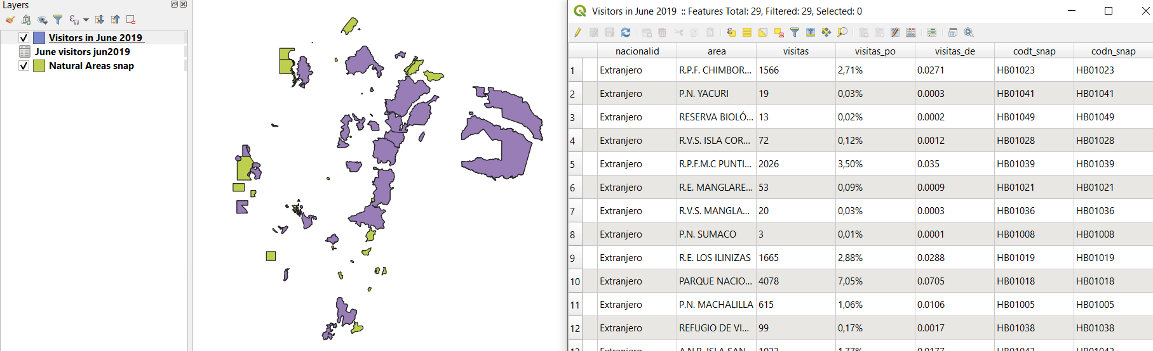Click the delete selected features trash icon
This screenshot has height=351, width=1153.
(x=662, y=32)
